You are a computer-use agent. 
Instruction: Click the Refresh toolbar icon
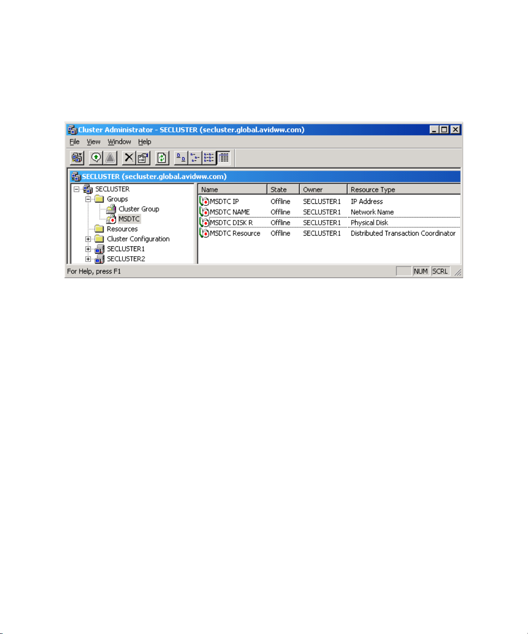pyautogui.click(x=162, y=158)
